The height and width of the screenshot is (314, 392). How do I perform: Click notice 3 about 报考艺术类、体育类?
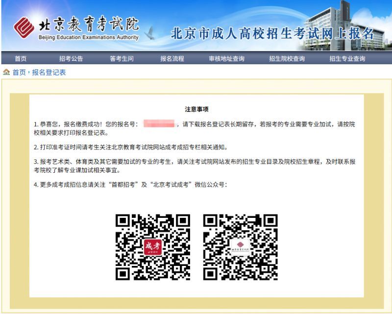coord(195,166)
